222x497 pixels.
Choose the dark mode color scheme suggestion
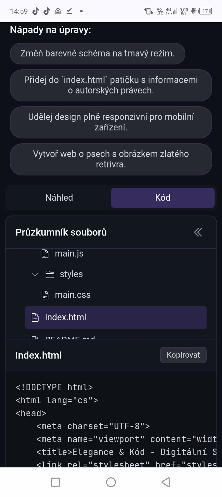point(97,54)
